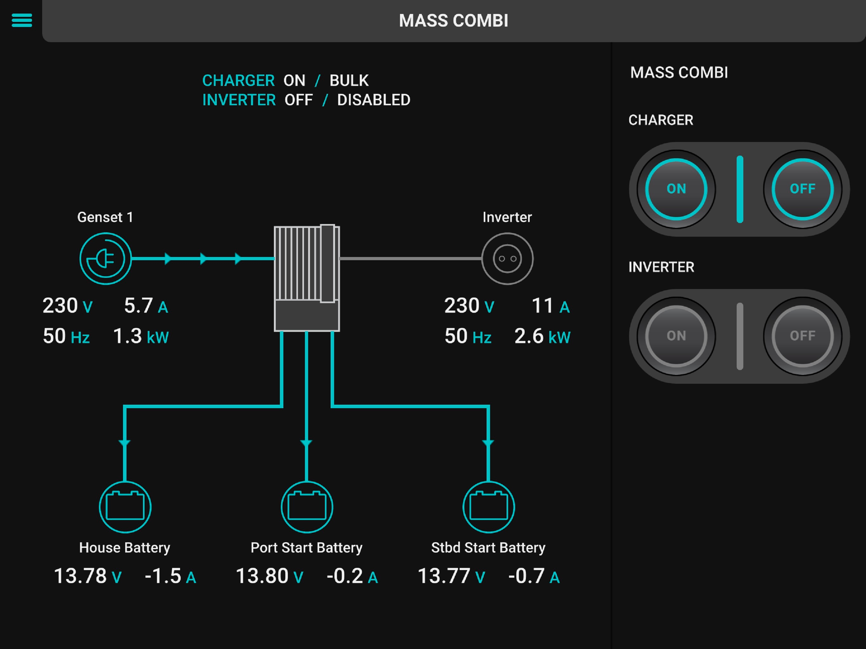
Task: Click the MASS COMBI title bar
Action: tap(453, 21)
